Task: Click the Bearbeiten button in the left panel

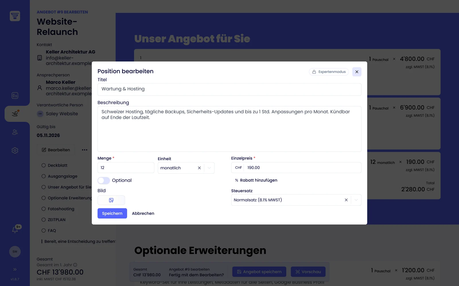Action: 56,150
